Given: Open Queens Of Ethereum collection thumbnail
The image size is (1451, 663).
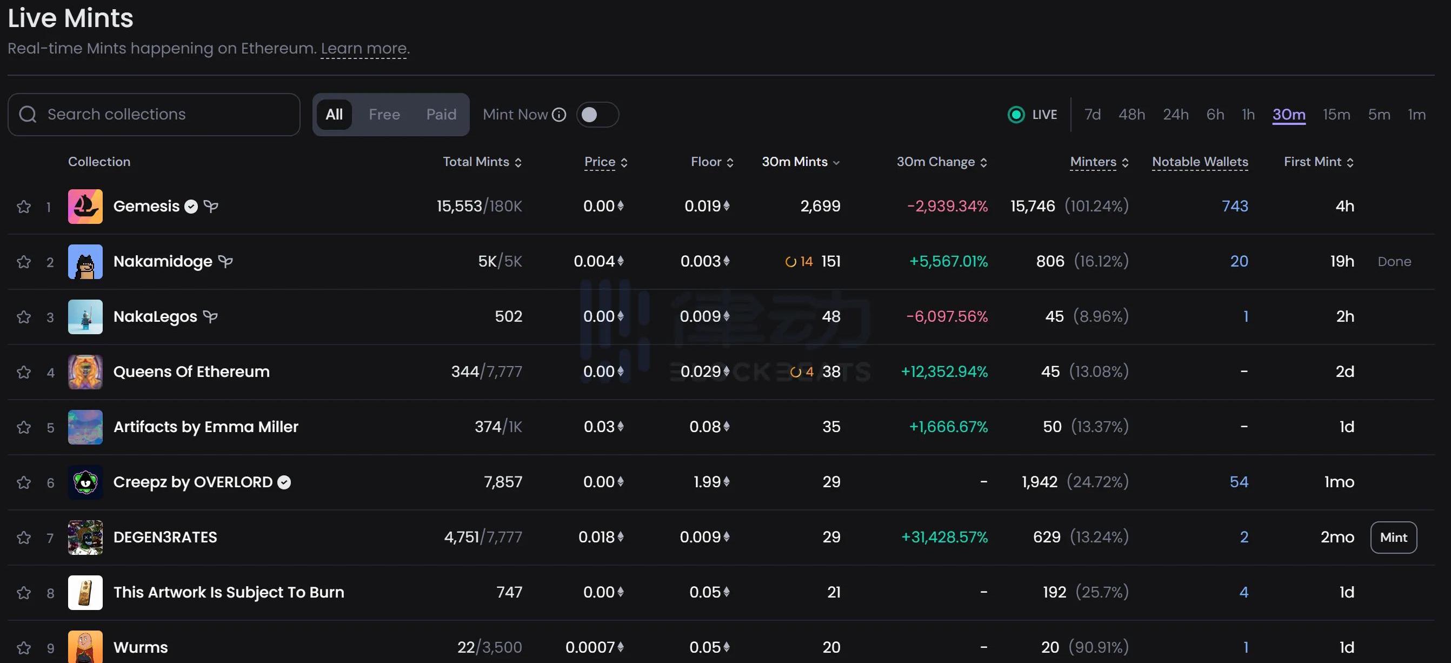Looking at the screenshot, I should pyautogui.click(x=85, y=372).
